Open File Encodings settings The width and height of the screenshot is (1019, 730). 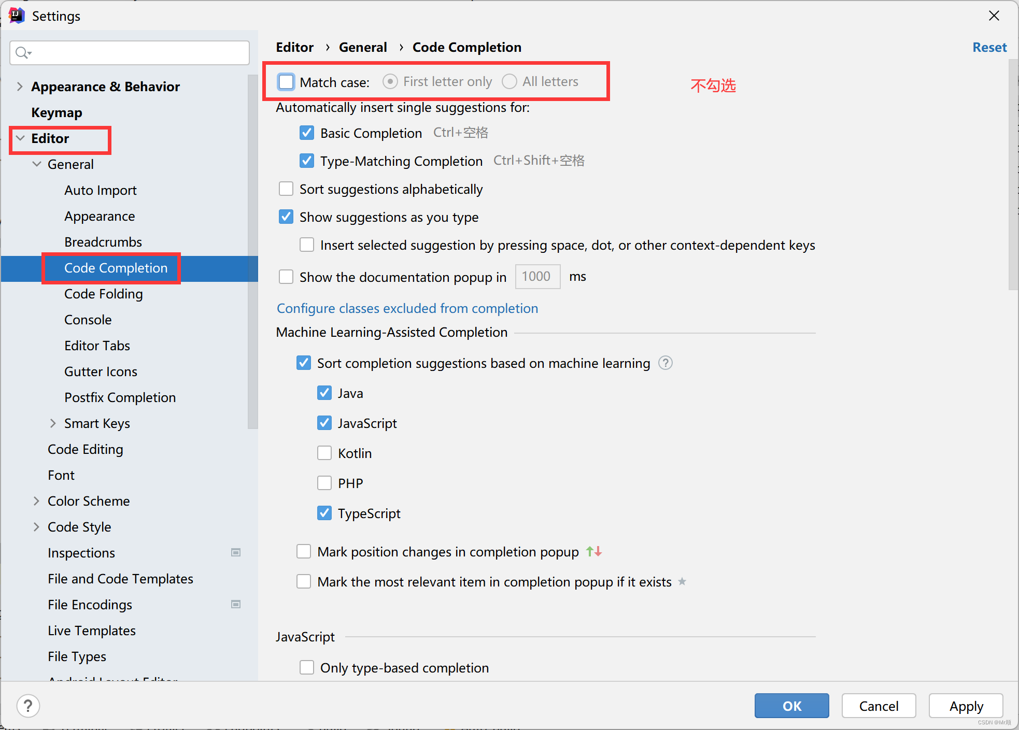(90, 605)
